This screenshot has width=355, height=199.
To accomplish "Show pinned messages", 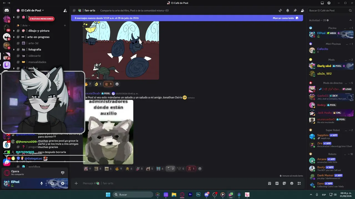I will click(295, 11).
